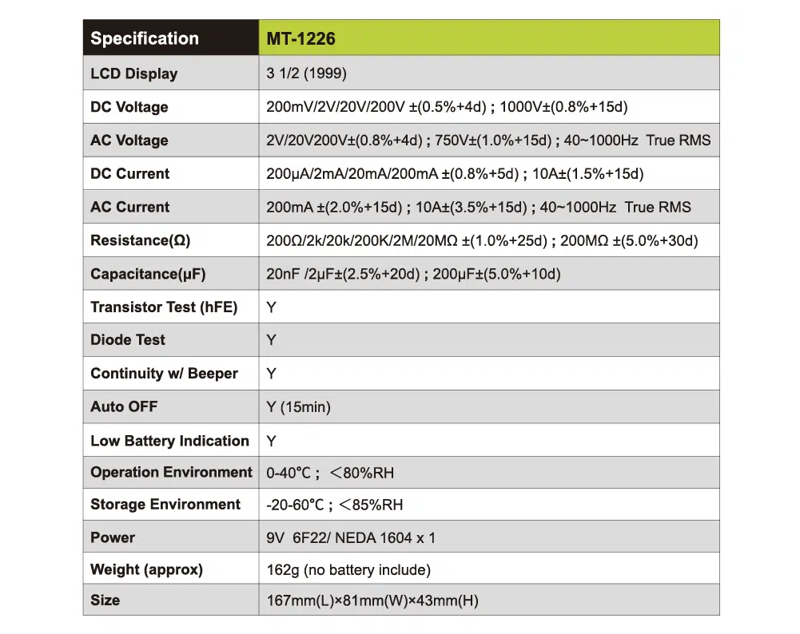The width and height of the screenshot is (800, 634).
Task: Click the DC Voltage row label
Action: (129, 107)
